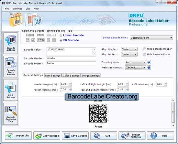This screenshot has width=178, height=144.
Task: Open the Encoding Mode dropdown
Action: click(135, 62)
